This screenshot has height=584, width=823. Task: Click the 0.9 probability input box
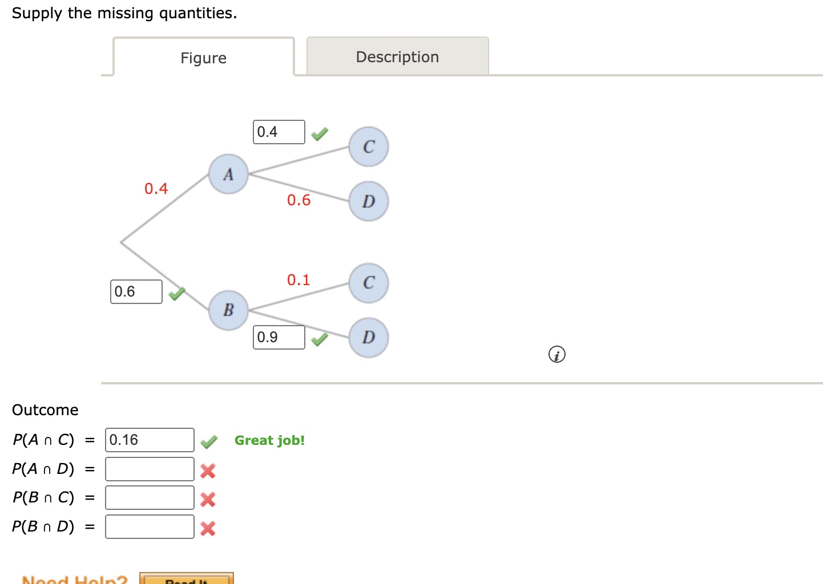click(x=279, y=337)
